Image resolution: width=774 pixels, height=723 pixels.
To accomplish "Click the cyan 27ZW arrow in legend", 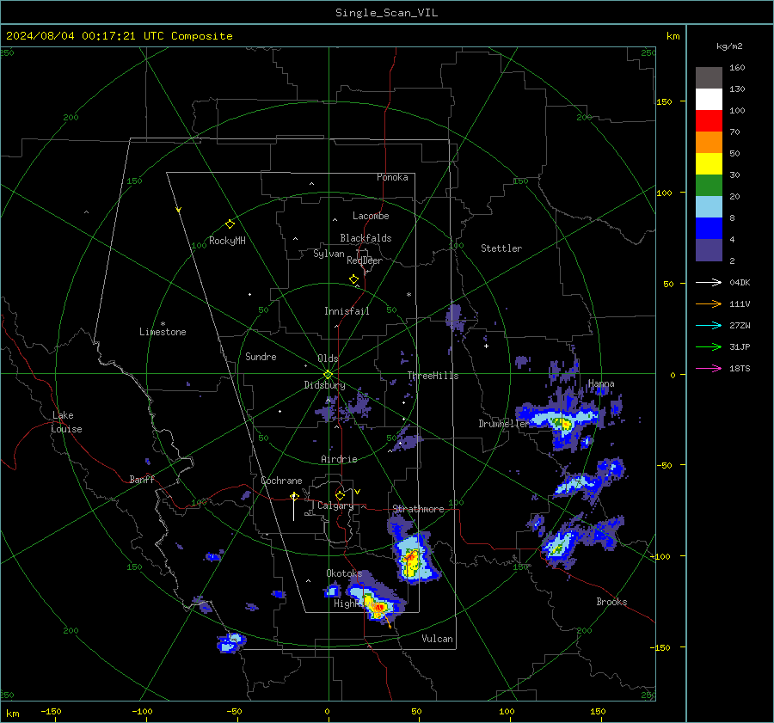I will [709, 325].
